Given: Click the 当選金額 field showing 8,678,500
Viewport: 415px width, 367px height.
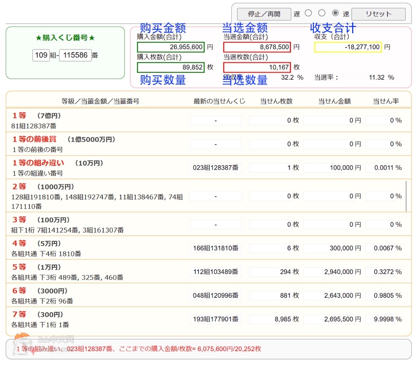Looking at the screenshot, I should click(257, 47).
